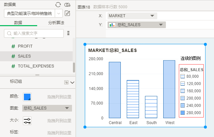214x137 pixels.
Task: Open the pattern 总和_SALES dropdown
Action: 67,108
